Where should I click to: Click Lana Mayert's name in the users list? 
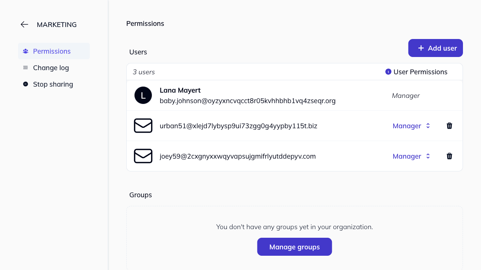[x=180, y=90]
